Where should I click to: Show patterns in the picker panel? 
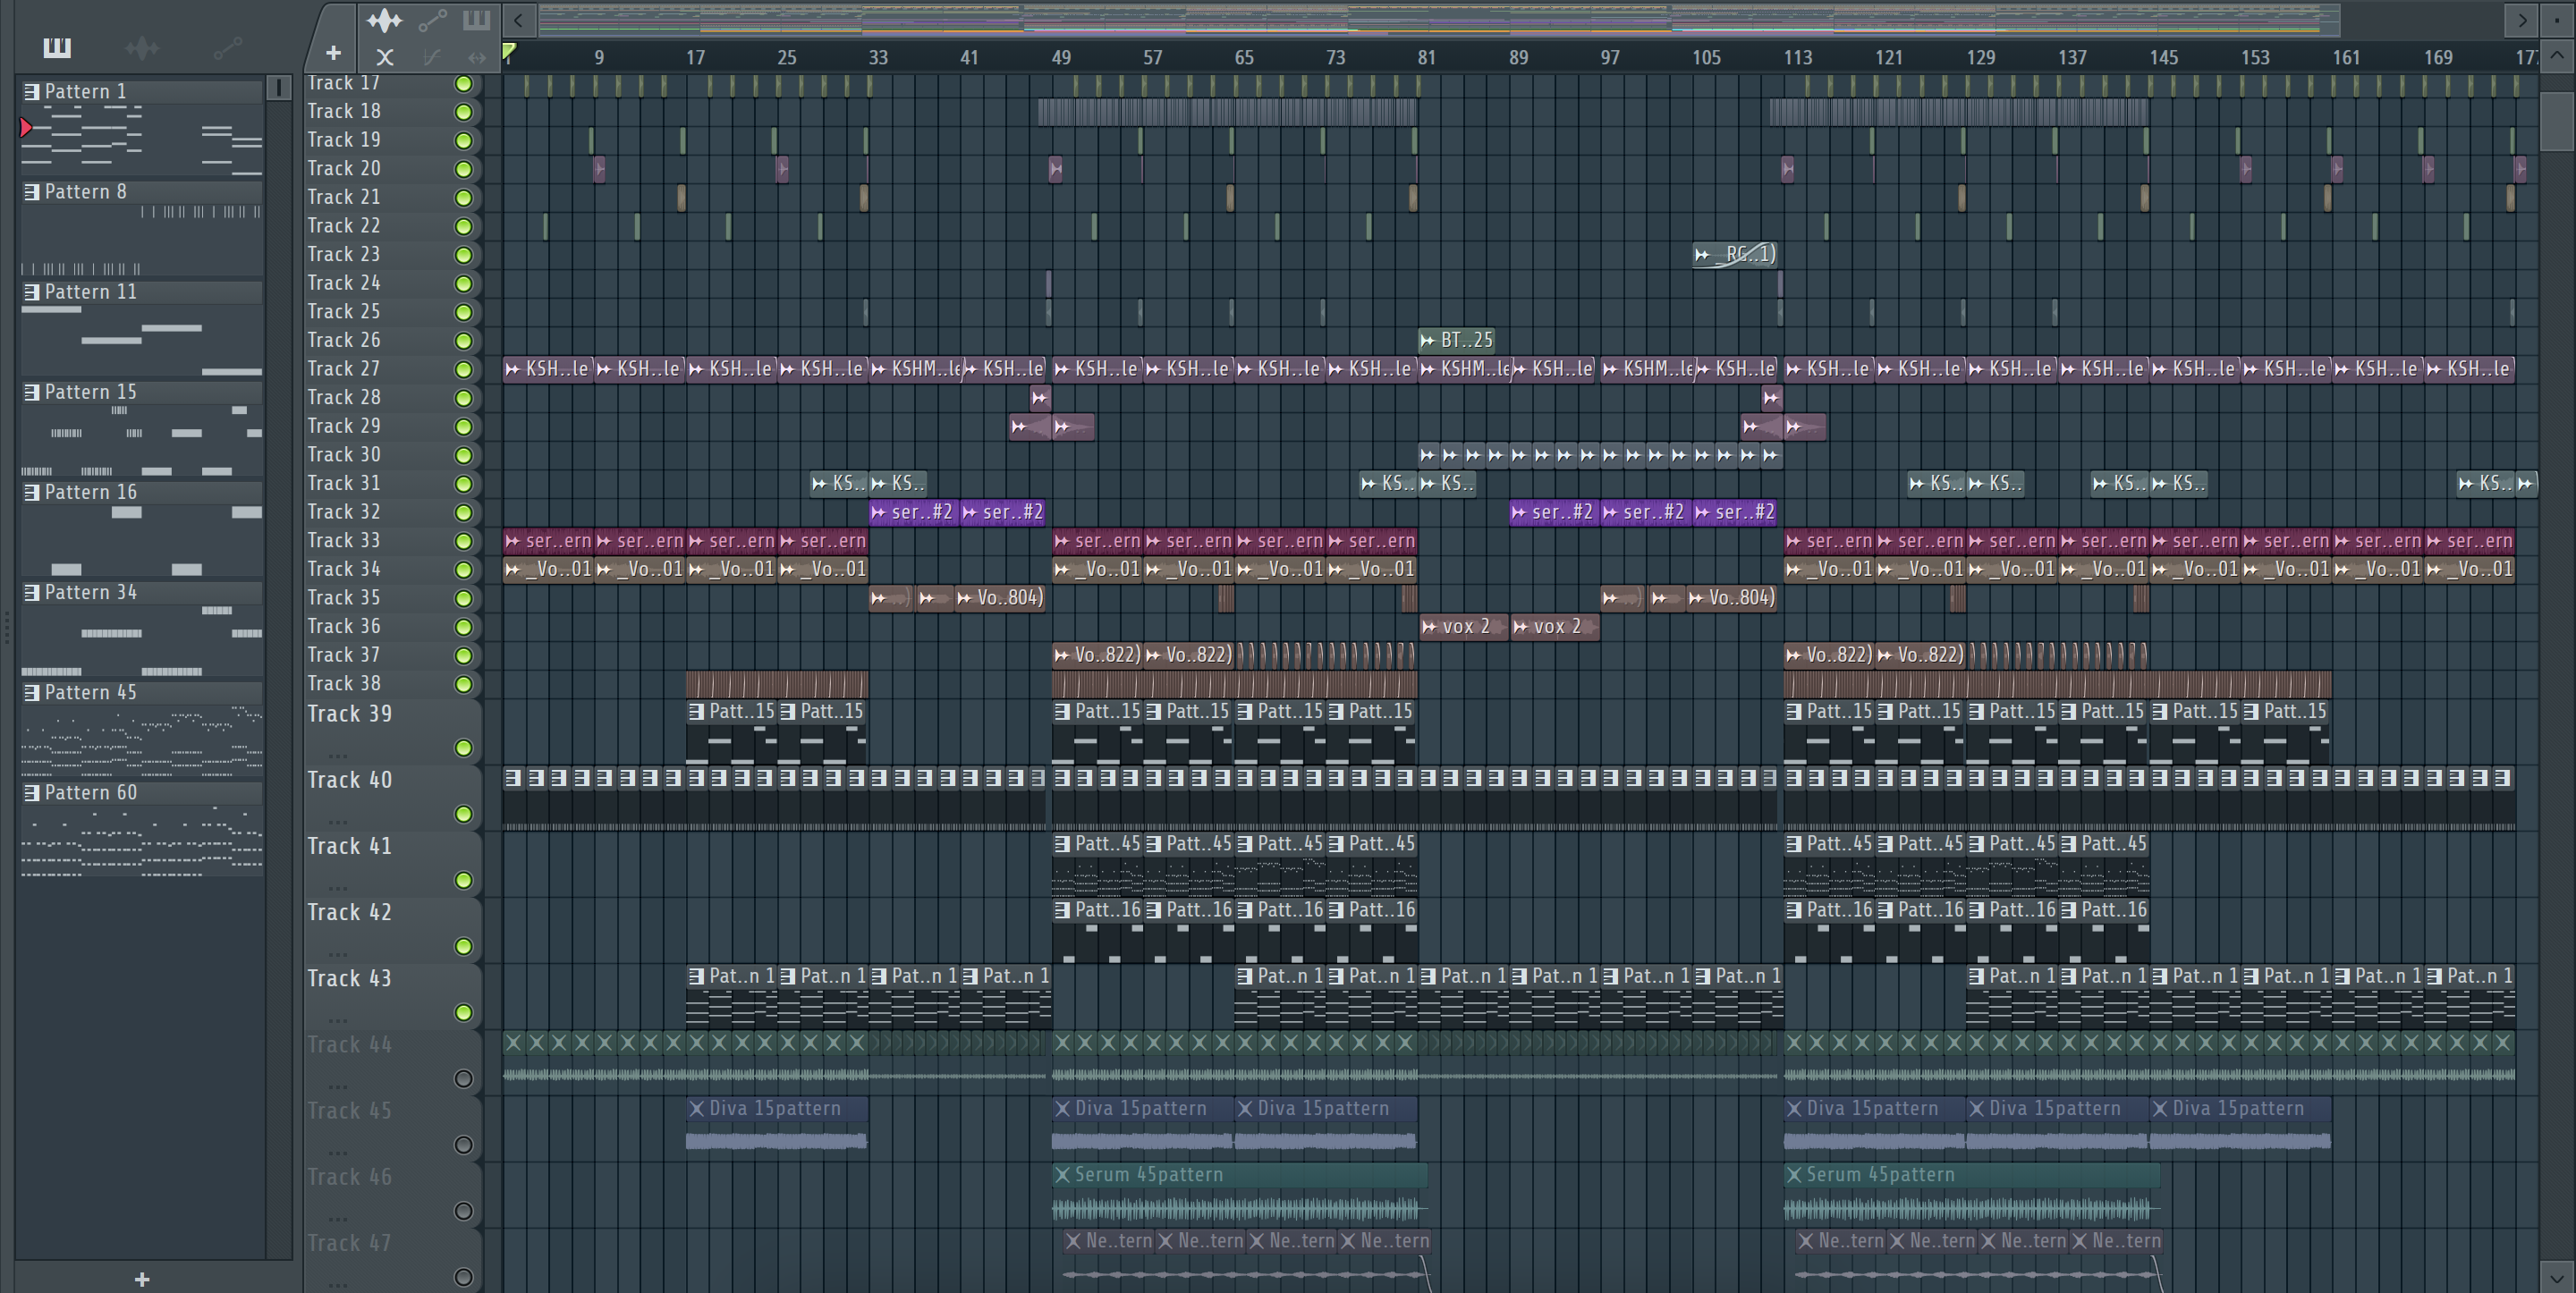pos(57,47)
